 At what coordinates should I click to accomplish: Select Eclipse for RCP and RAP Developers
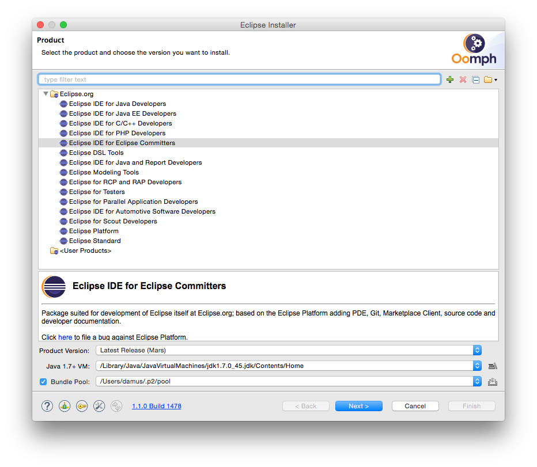pyautogui.click(x=126, y=182)
